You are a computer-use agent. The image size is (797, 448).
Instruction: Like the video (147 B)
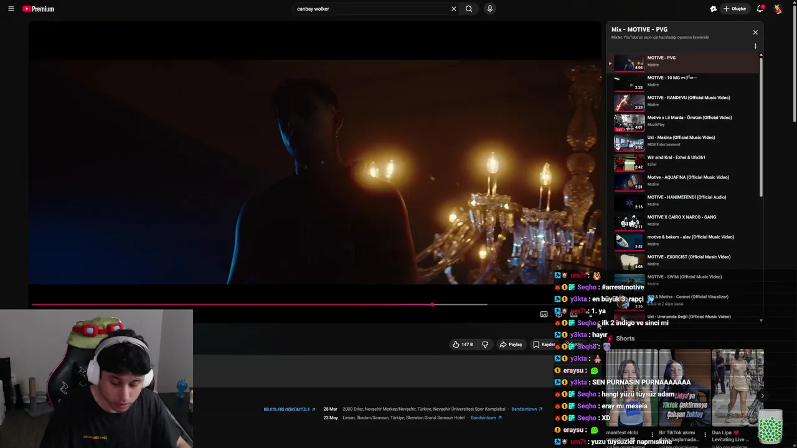pyautogui.click(x=463, y=344)
